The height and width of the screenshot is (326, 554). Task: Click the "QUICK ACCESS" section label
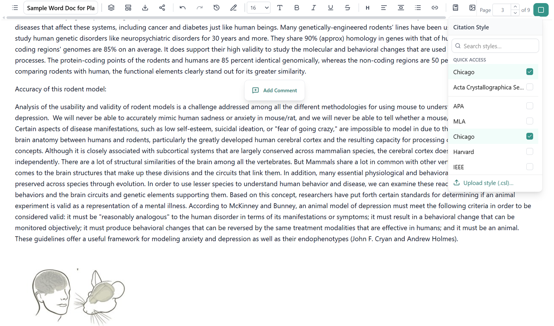tap(470, 60)
